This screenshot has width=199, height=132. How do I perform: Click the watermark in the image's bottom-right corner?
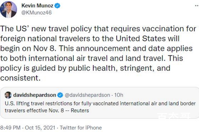click(x=174, y=116)
